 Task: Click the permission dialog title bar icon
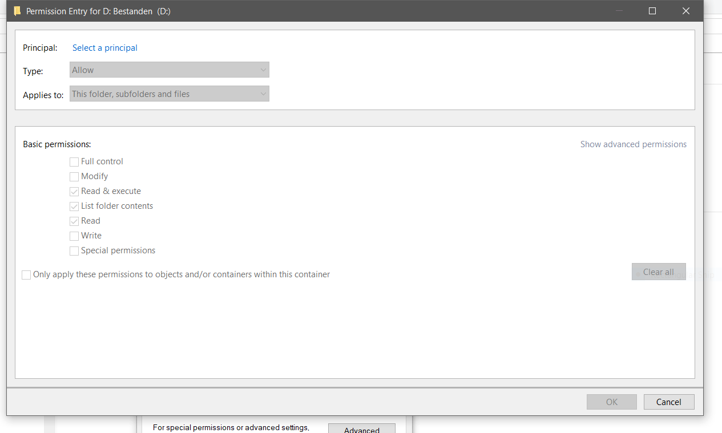click(x=17, y=10)
